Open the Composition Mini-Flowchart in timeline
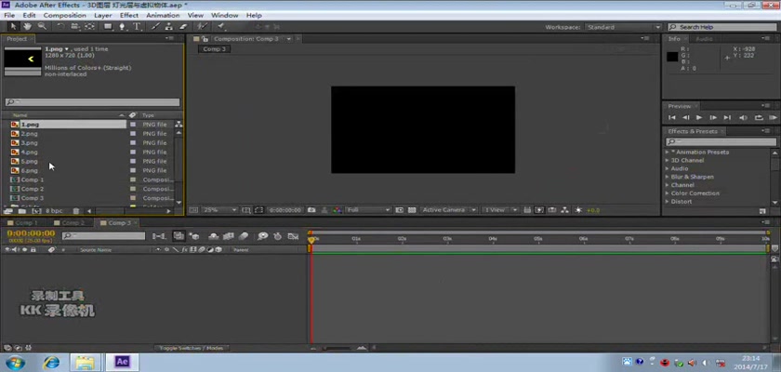Viewport: 781px width, 372px height. (159, 236)
